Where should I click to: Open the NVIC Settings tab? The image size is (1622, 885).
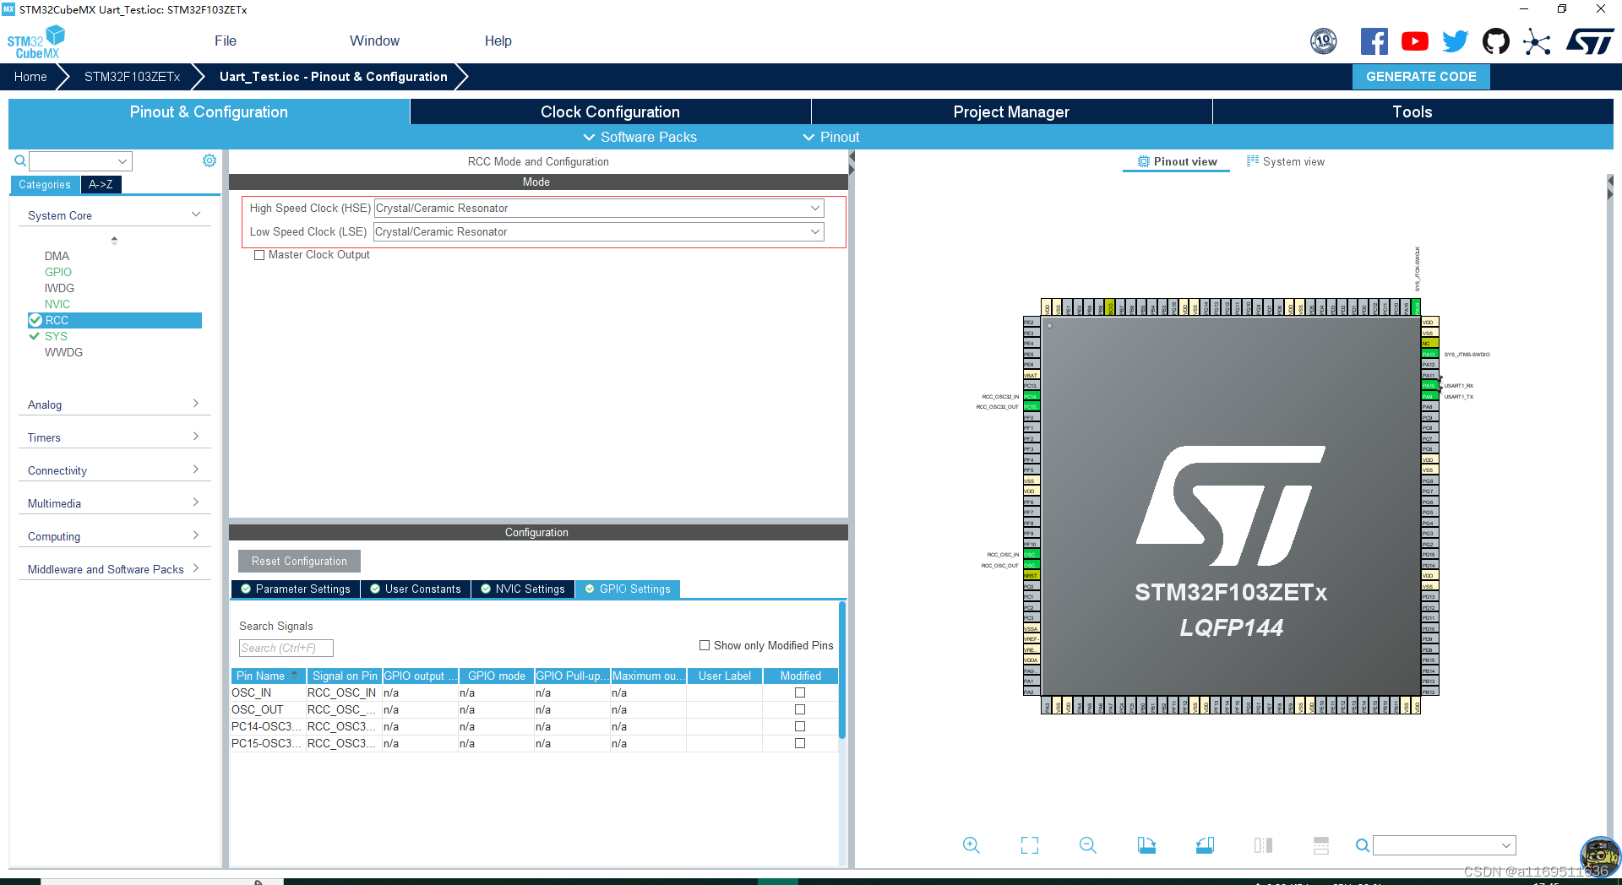coord(523,589)
